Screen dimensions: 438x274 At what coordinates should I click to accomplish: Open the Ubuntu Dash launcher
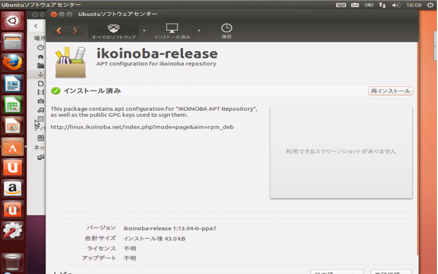[13, 21]
